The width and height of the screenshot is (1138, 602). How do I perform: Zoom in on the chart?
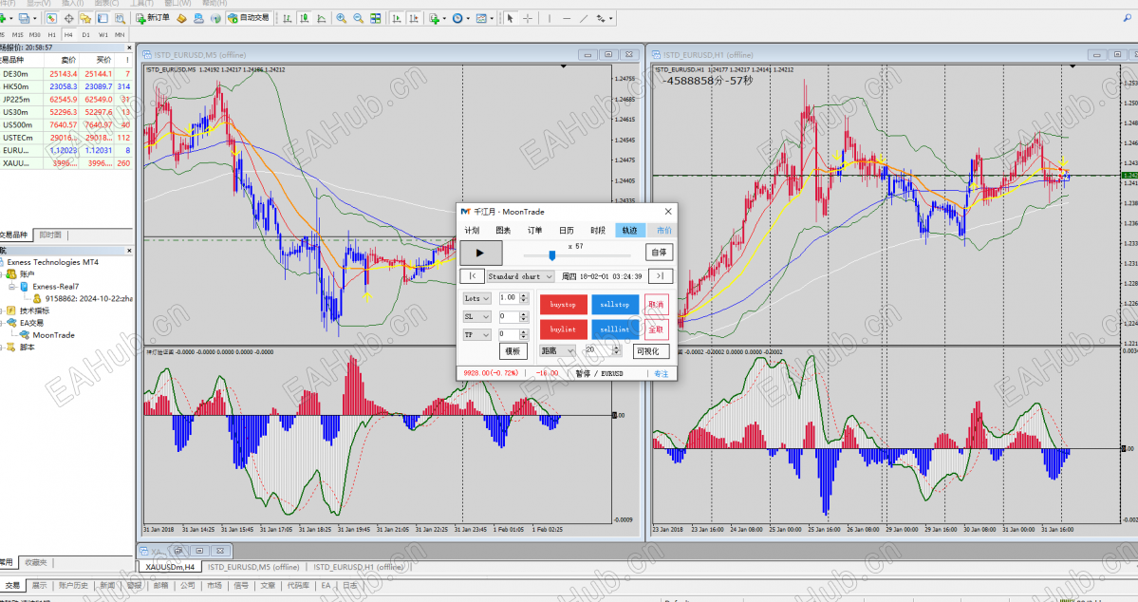tap(341, 18)
